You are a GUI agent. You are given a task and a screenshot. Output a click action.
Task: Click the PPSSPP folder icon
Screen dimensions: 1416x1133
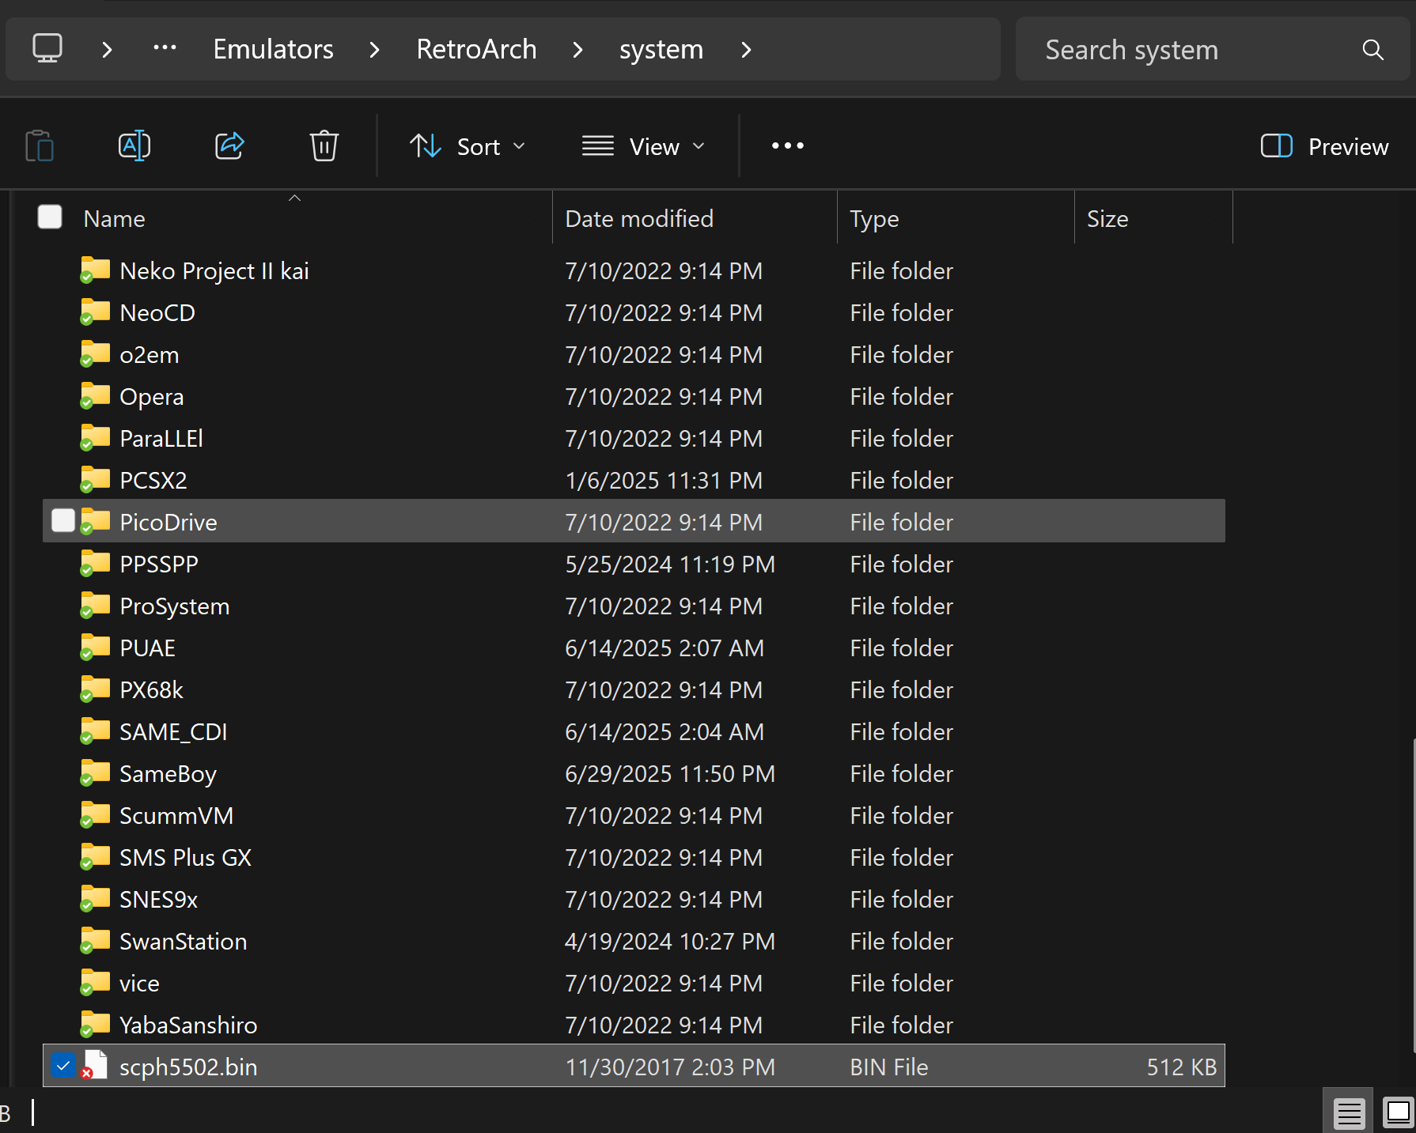pos(96,563)
